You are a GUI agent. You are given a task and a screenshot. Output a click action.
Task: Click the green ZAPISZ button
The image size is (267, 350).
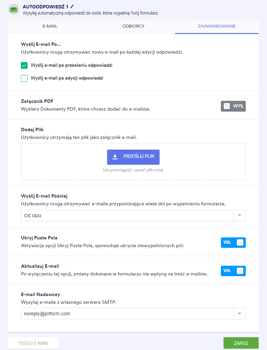click(x=241, y=343)
